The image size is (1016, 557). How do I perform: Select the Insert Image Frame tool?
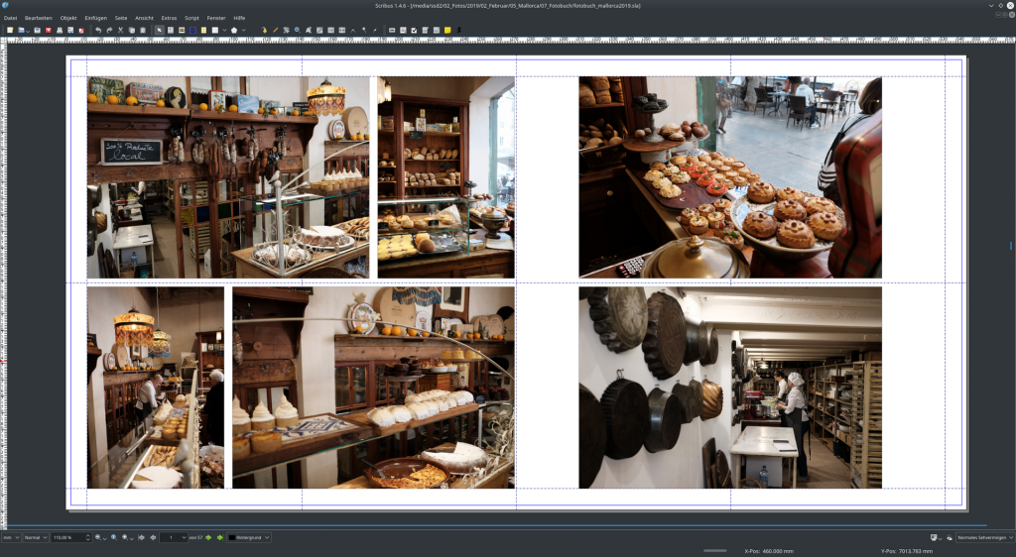[x=182, y=31]
